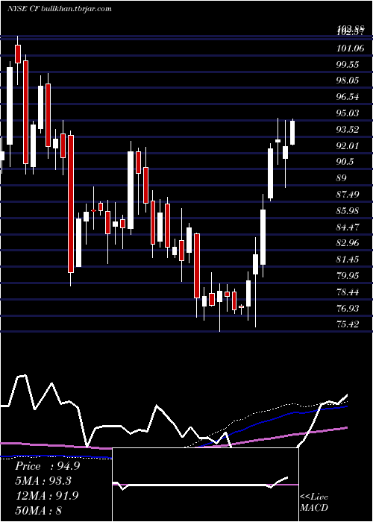Click the '12MA : 91.9' readout

(46, 496)
